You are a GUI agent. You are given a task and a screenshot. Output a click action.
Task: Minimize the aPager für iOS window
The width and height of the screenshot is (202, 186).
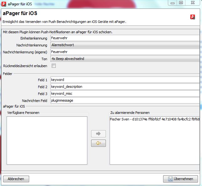click(x=172, y=3)
